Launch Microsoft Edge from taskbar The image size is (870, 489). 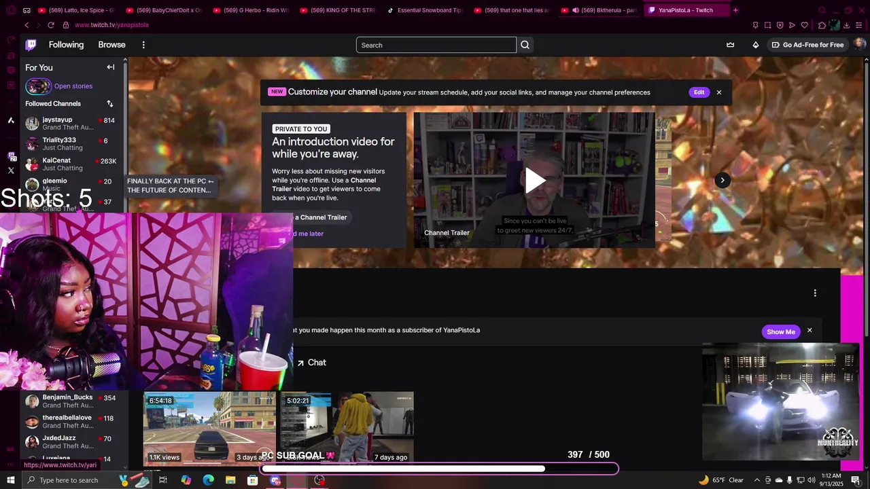(x=208, y=480)
